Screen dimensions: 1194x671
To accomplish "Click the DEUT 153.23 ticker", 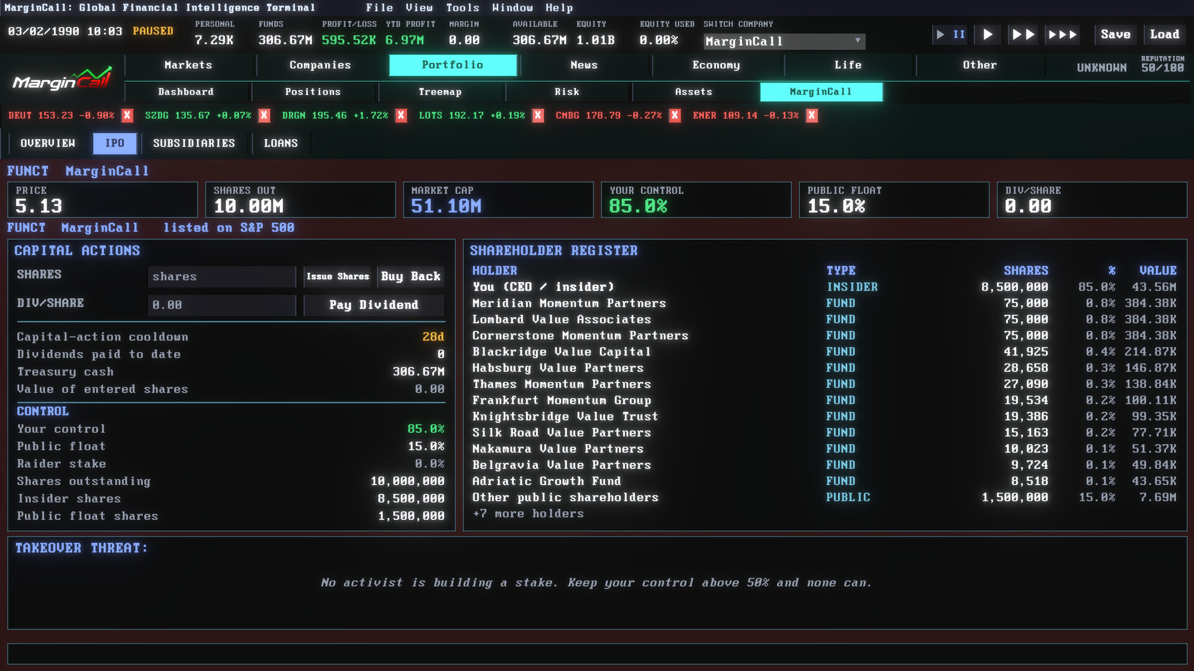I will (x=61, y=116).
